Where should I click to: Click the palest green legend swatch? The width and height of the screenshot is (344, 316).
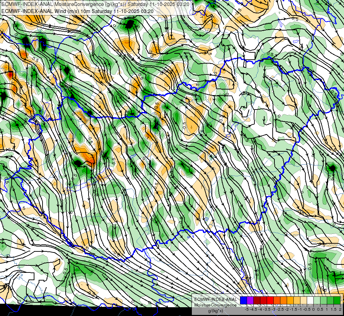(x=317, y=300)
